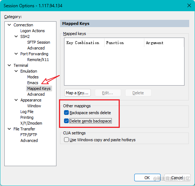Enable Use Windows copy and paste hotkeys
The image size is (195, 186).
(x=66, y=140)
